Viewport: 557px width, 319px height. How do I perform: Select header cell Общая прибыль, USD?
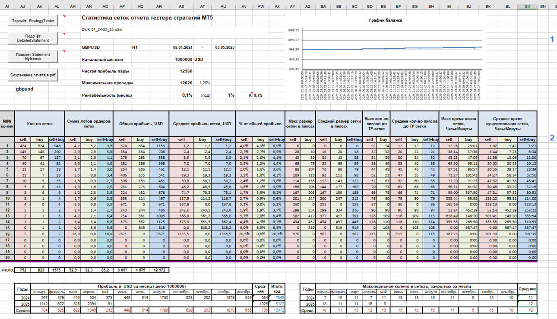tap(140, 123)
